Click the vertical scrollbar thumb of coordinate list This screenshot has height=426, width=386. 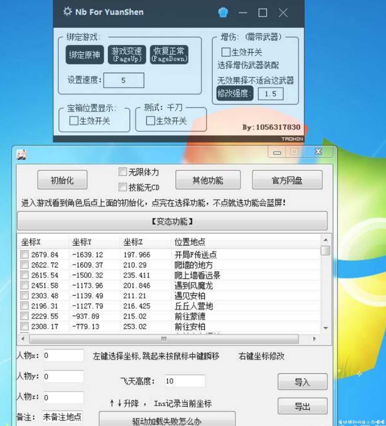click(326, 250)
